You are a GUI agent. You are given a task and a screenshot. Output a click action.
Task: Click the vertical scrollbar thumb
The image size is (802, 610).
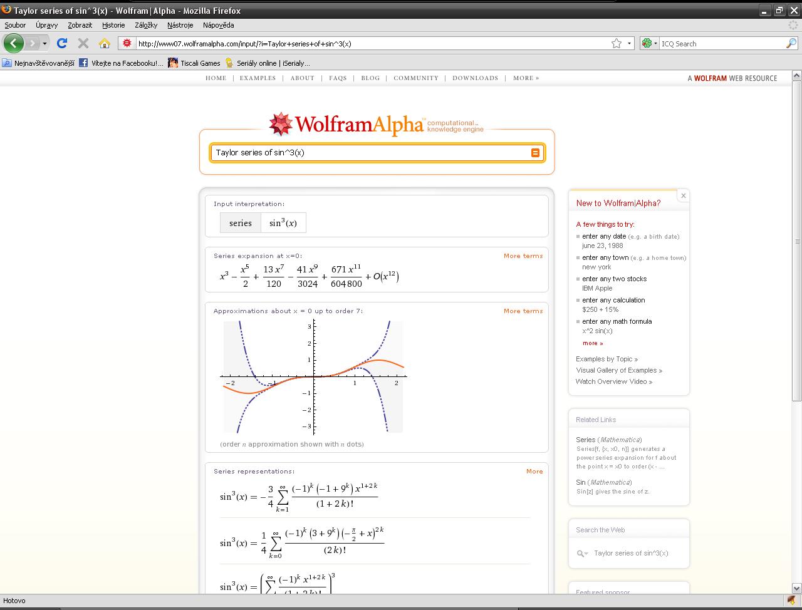pos(796,241)
